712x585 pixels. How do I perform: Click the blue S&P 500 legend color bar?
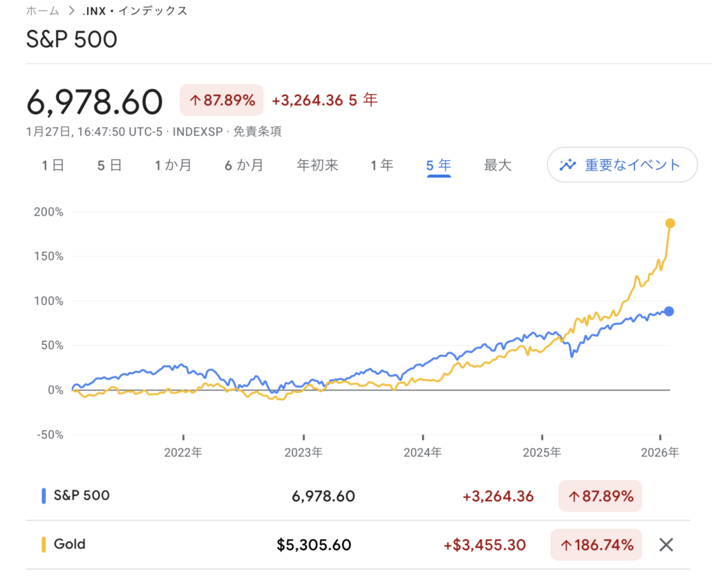tap(44, 496)
